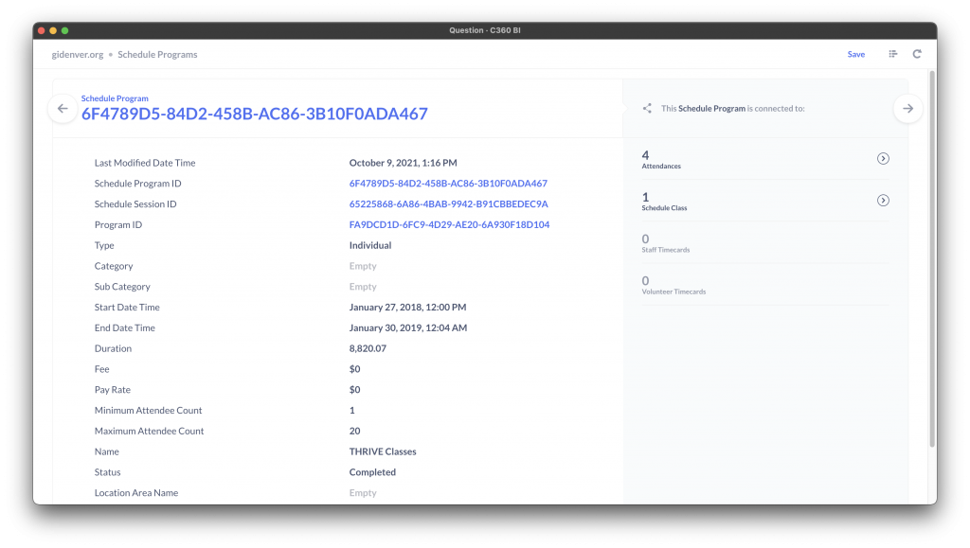Click the Sub Category Empty value
The image size is (970, 548).
363,287
